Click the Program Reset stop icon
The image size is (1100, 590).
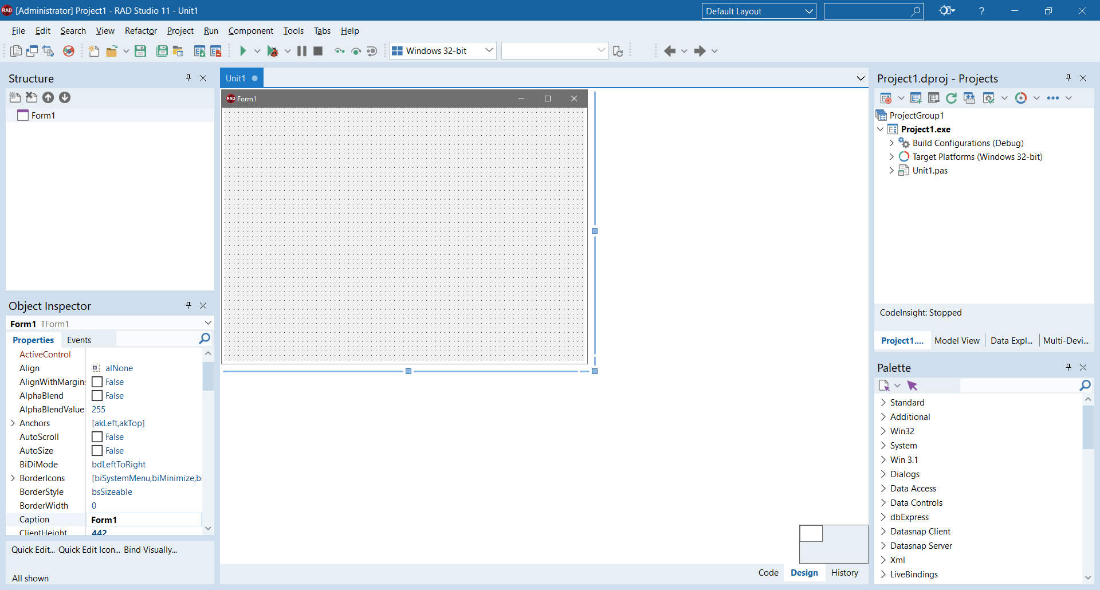tap(318, 51)
